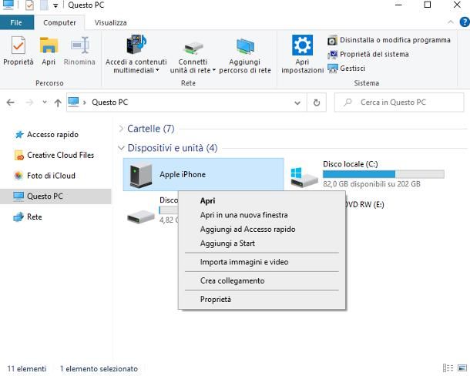Select the Apple iPhone device

(203, 174)
